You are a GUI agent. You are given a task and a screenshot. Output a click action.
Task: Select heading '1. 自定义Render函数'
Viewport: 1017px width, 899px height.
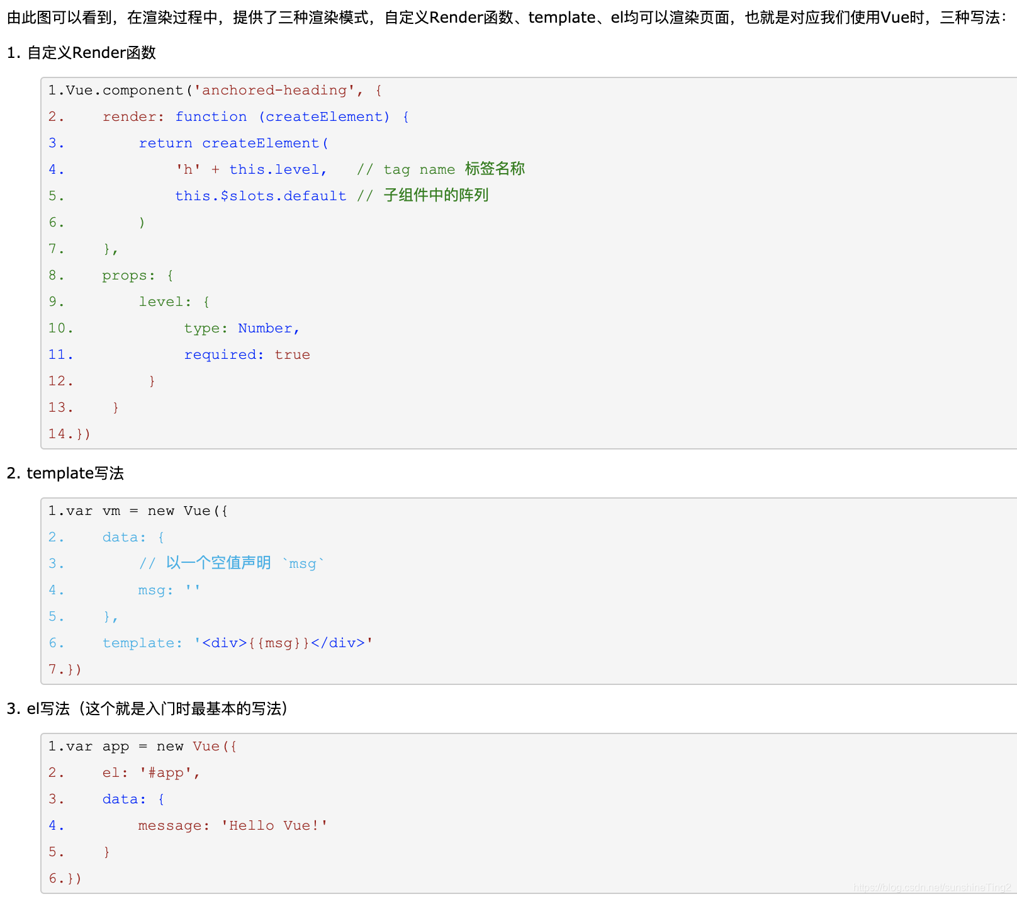coord(81,53)
